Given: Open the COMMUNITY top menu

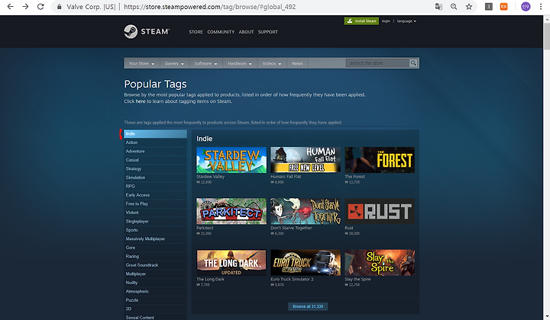Looking at the screenshot, I should click(221, 32).
